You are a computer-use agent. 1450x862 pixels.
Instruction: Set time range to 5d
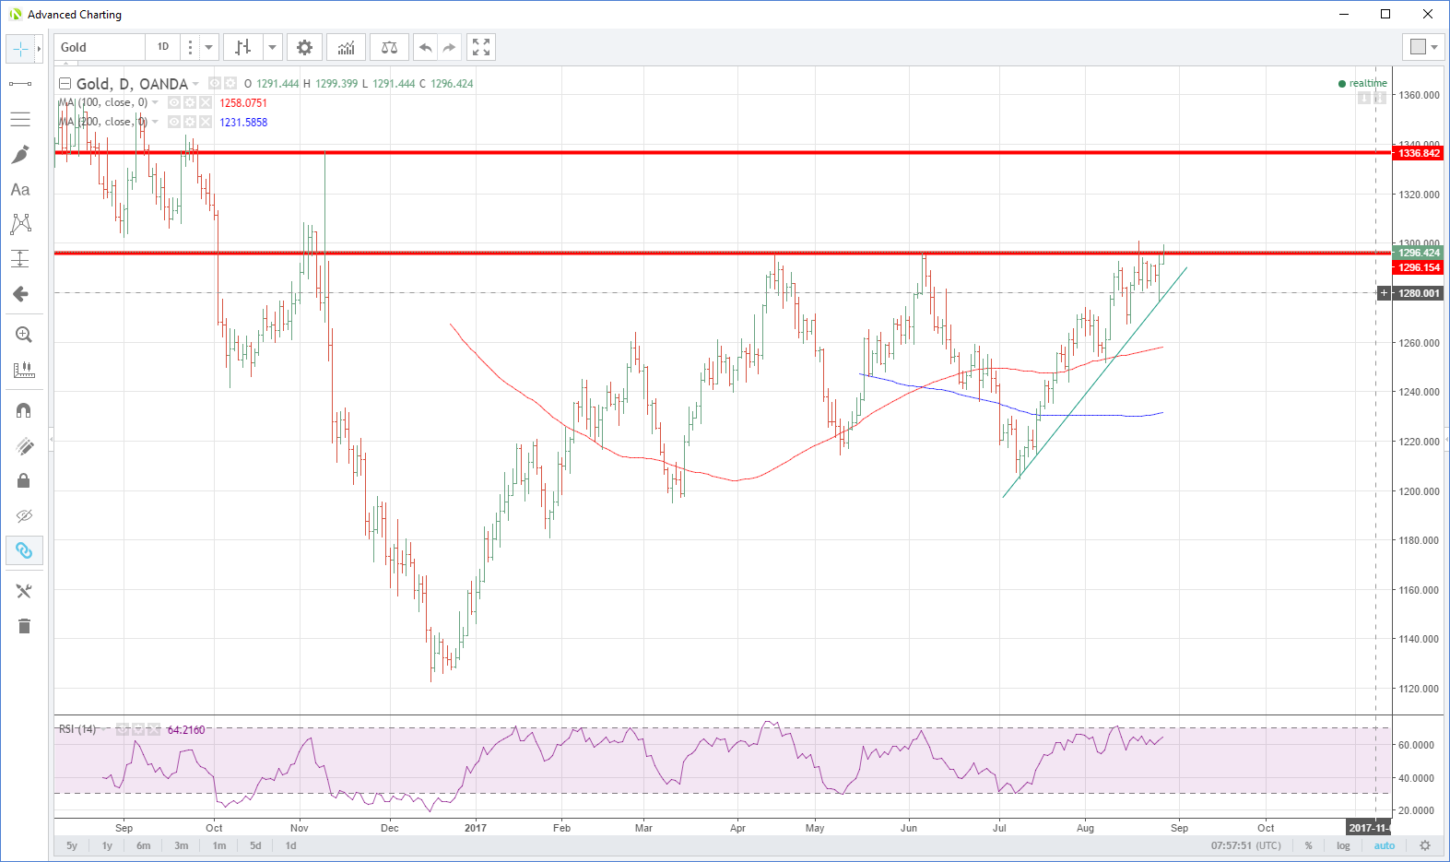pyautogui.click(x=255, y=845)
